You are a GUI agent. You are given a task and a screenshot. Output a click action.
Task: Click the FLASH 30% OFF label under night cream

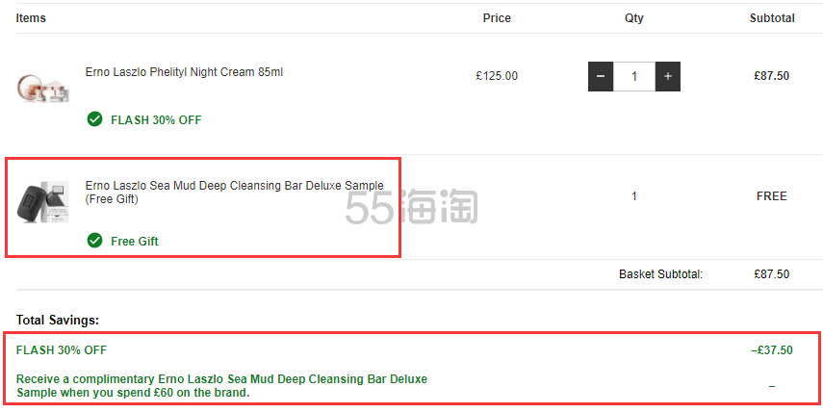[156, 120]
